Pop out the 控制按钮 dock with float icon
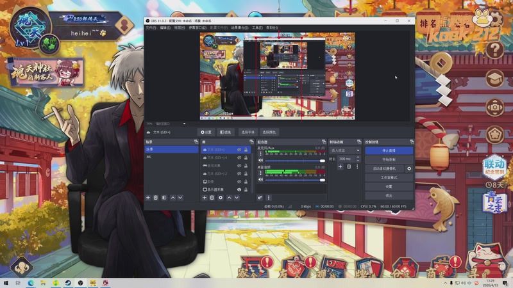Viewport: 513px width, 288px height. point(412,141)
